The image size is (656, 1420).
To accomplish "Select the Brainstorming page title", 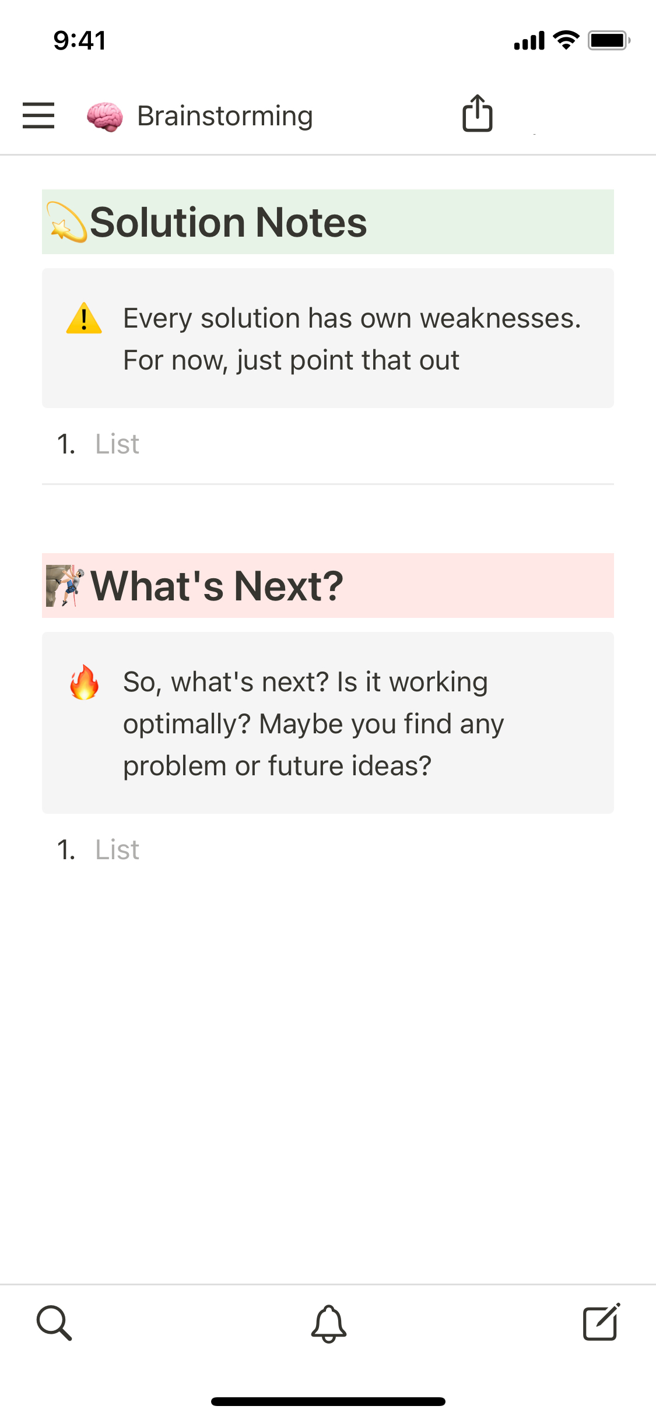I will tap(224, 116).
